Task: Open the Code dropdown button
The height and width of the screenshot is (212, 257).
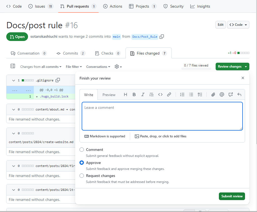Action: pyautogui.click(x=238, y=25)
